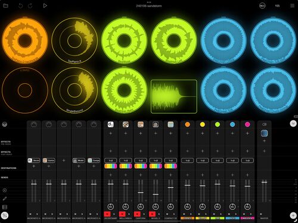
Task: Open the 1+2 input selector on CANTORIA
Action: pos(141,161)
